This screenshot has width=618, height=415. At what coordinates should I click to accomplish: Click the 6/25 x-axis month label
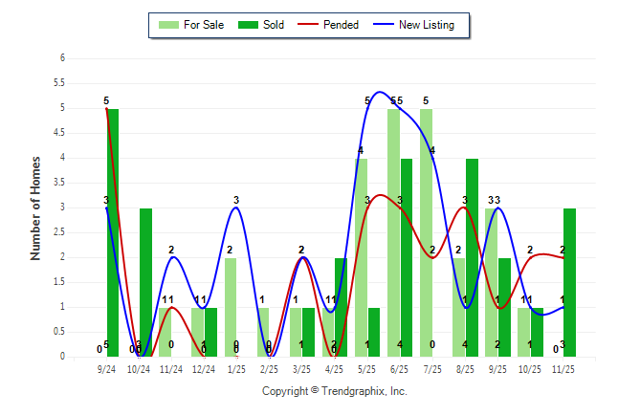400,368
